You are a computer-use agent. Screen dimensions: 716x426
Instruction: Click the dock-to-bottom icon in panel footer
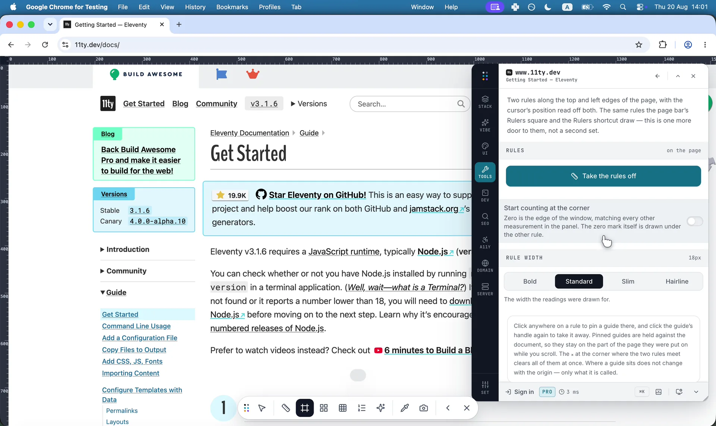[x=659, y=392]
